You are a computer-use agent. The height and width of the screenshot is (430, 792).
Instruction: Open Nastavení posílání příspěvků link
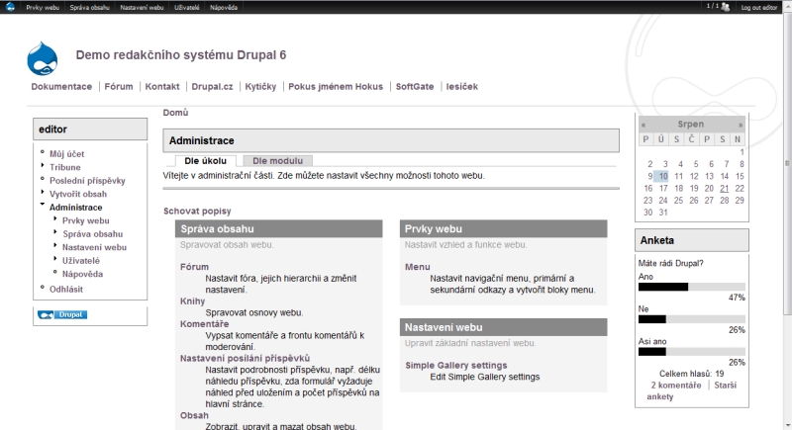pos(245,358)
